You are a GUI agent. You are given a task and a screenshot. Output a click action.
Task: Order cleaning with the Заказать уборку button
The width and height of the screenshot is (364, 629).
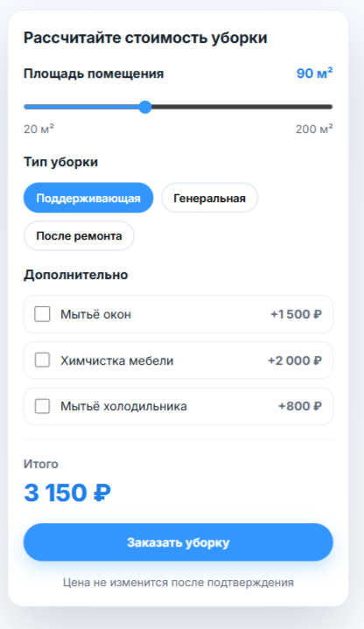click(178, 542)
